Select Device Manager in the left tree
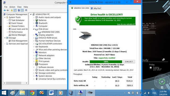Image resolution: width=170 pixels, height=96 pixels. 19,35
